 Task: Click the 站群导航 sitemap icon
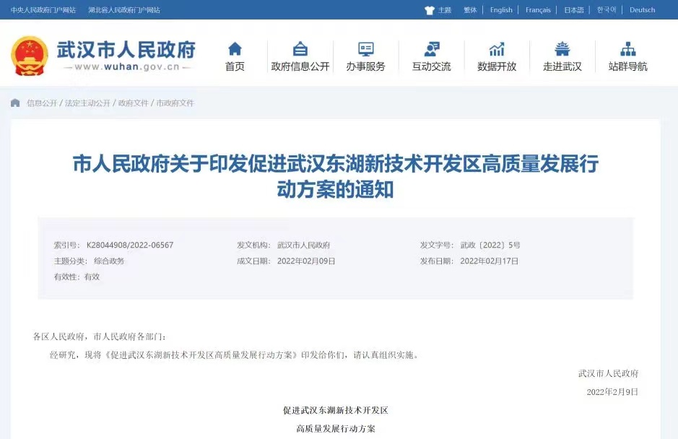pos(627,49)
